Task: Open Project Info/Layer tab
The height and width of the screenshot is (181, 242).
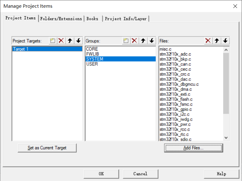Action: coord(126,19)
